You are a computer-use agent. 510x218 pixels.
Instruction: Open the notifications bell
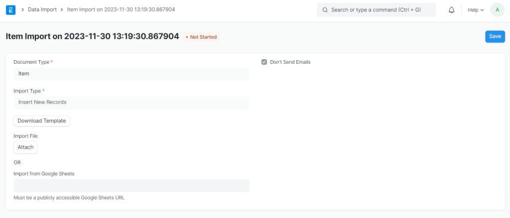pyautogui.click(x=452, y=10)
